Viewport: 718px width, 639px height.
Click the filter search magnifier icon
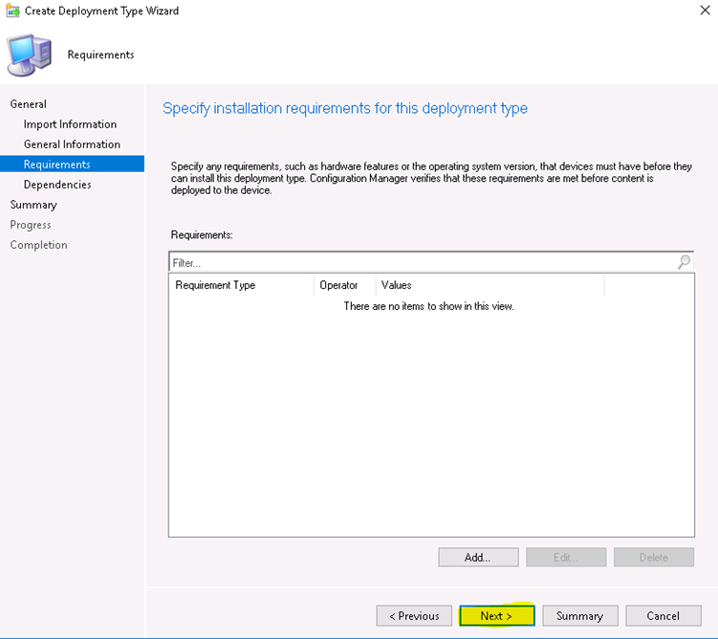coord(684,262)
